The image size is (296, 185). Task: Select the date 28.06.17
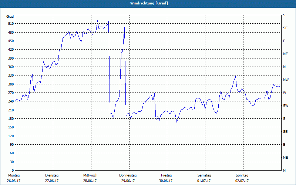click(90, 181)
